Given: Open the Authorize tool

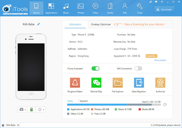Looking at the screenshot, I should click(x=160, y=85).
